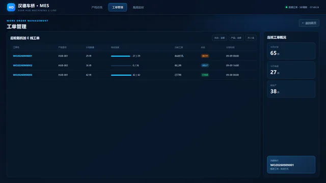Viewport: 326px width, 183px height.
Task: Click the 待上料 current process cell
Action: click(178, 66)
